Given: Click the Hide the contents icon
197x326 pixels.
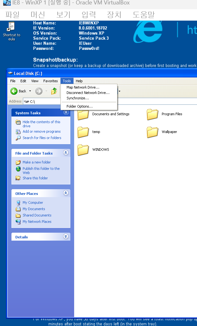Looking at the screenshot, I should point(18,122).
